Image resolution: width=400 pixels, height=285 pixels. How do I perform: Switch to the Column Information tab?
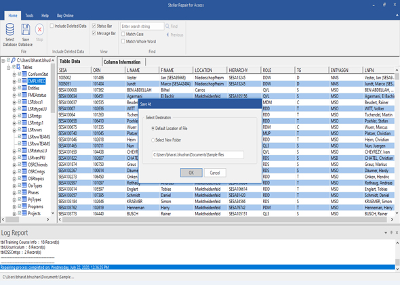tap(123, 62)
